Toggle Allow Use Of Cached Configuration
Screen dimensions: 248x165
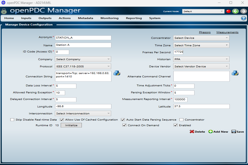pyautogui.click(x=62, y=120)
